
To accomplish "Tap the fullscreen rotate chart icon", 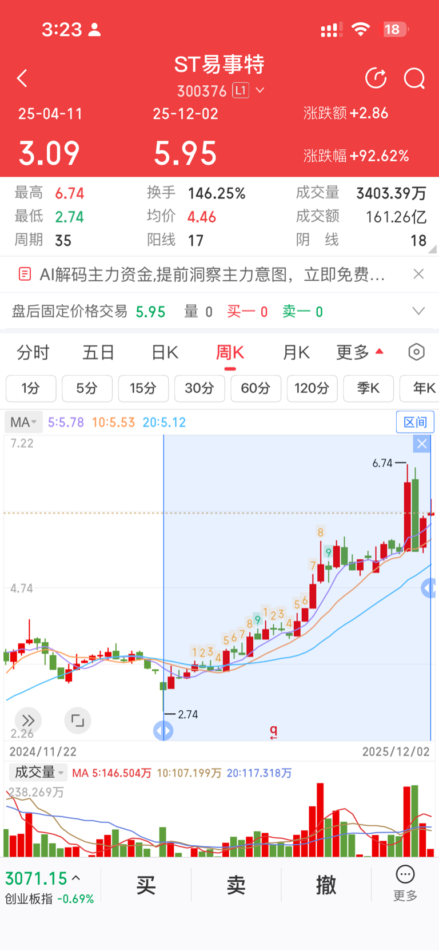I will pyautogui.click(x=78, y=721).
